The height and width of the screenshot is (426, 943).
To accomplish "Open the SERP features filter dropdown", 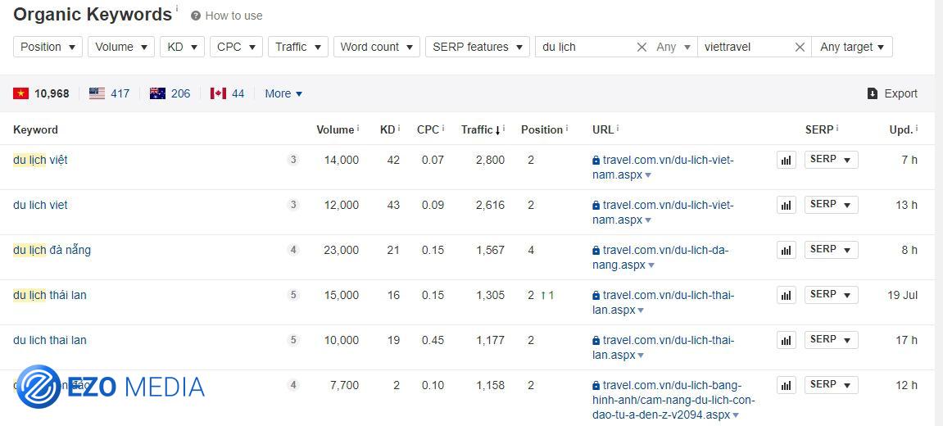I will coord(478,47).
